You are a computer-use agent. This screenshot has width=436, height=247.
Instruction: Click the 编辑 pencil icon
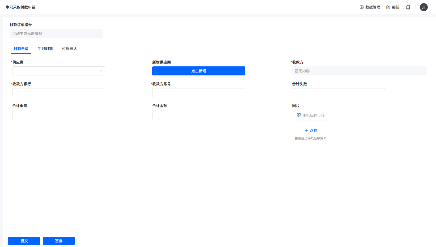pyautogui.click(x=388, y=7)
